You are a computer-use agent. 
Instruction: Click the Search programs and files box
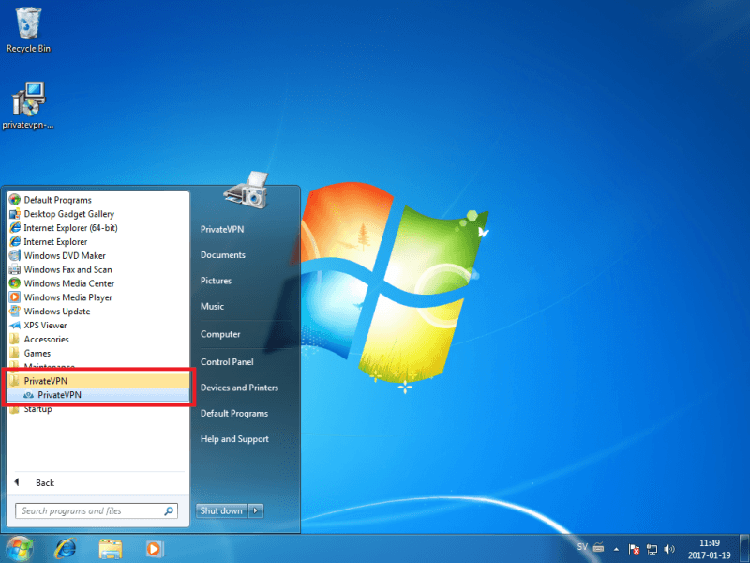tap(89, 511)
